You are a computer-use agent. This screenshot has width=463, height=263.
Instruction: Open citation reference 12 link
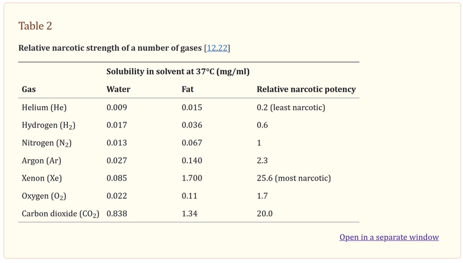[212, 48]
